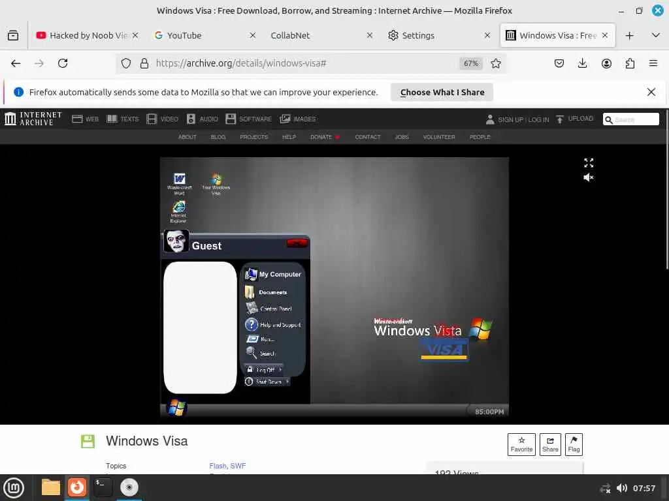Open the Firefox application hamburger menu
Image resolution: width=669 pixels, height=501 pixels.
pos(653,63)
